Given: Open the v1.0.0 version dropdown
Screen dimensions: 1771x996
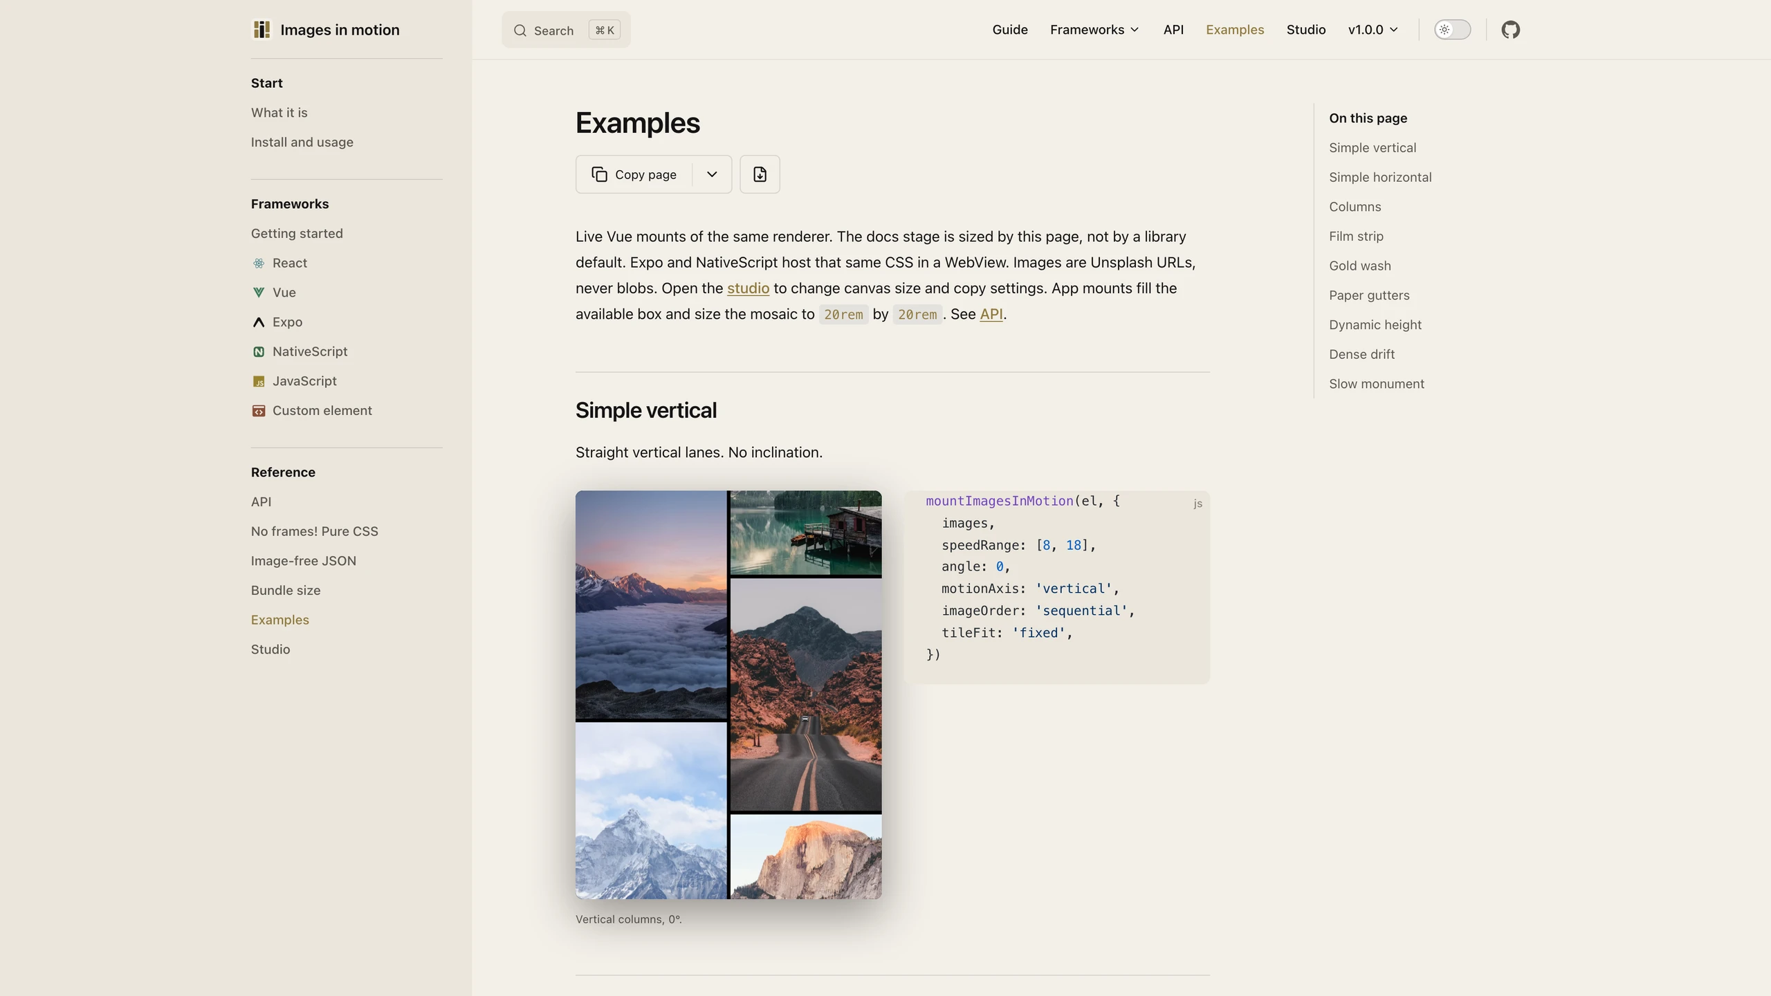Looking at the screenshot, I should tap(1373, 30).
